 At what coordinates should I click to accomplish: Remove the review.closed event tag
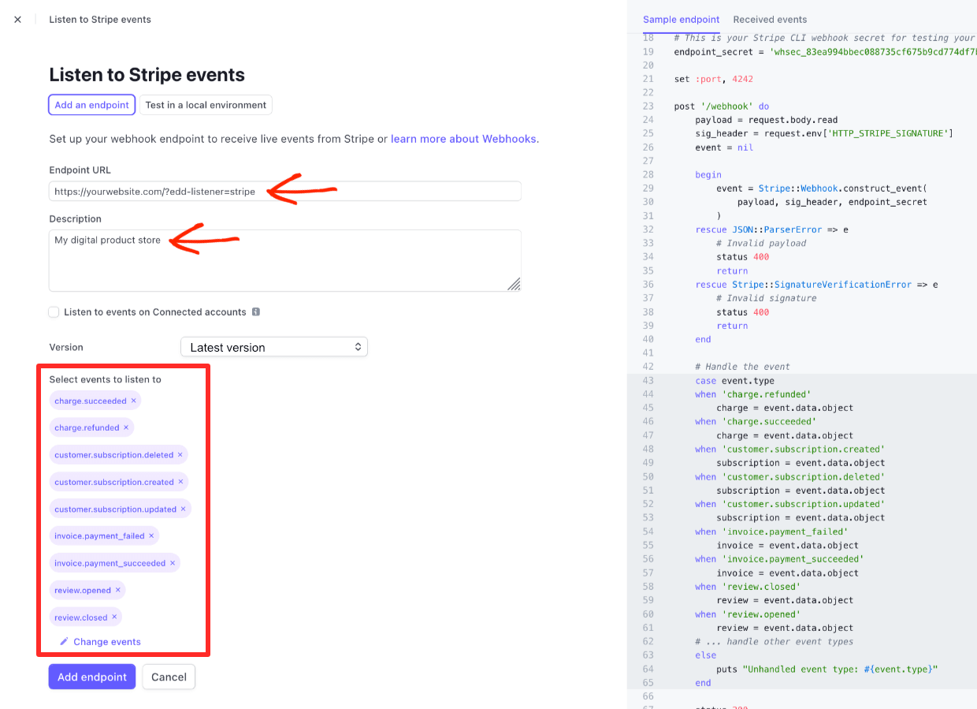[114, 618]
